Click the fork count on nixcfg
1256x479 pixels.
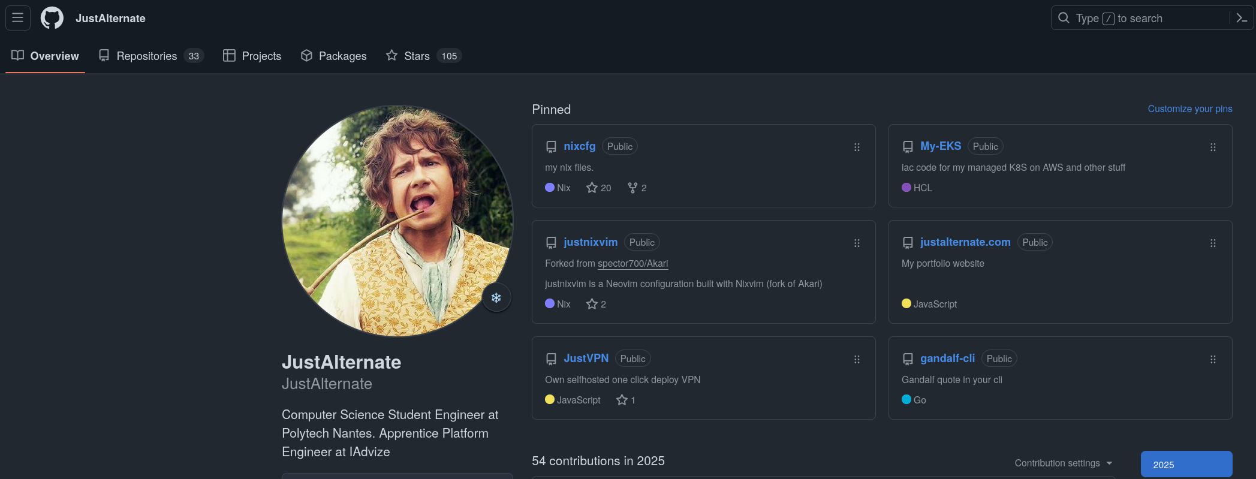click(637, 188)
